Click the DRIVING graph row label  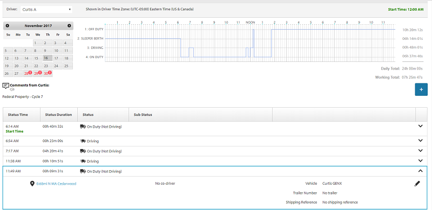click(95, 48)
